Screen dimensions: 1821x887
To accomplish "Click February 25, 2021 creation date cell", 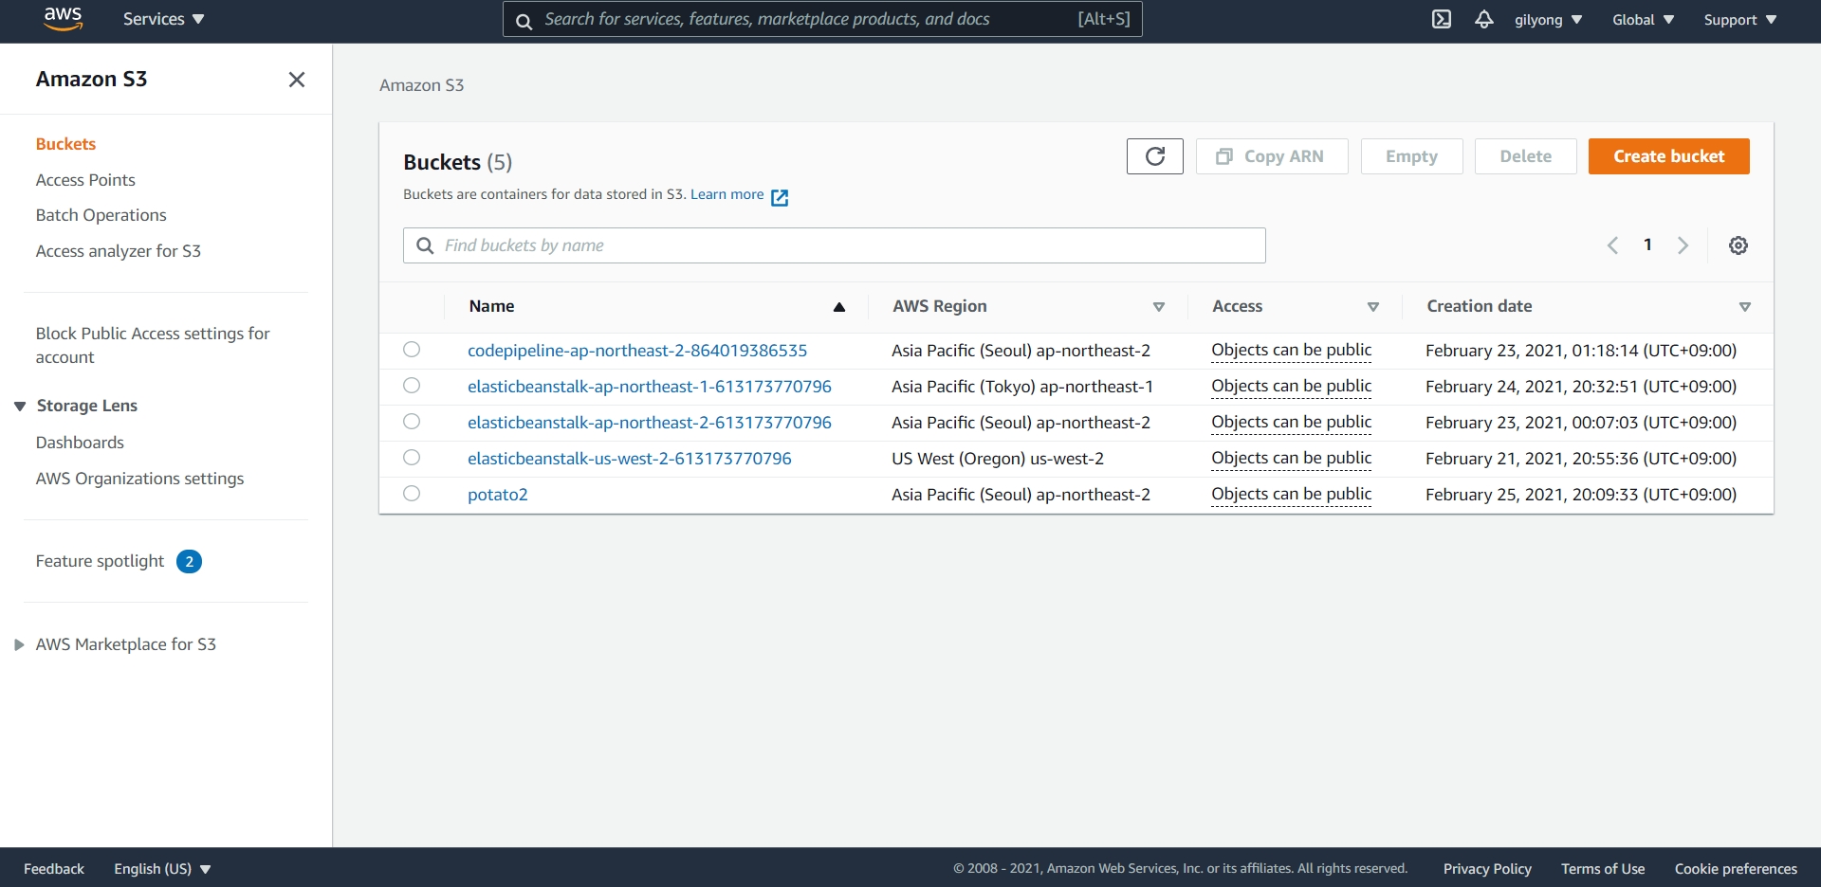I will [1581, 495].
